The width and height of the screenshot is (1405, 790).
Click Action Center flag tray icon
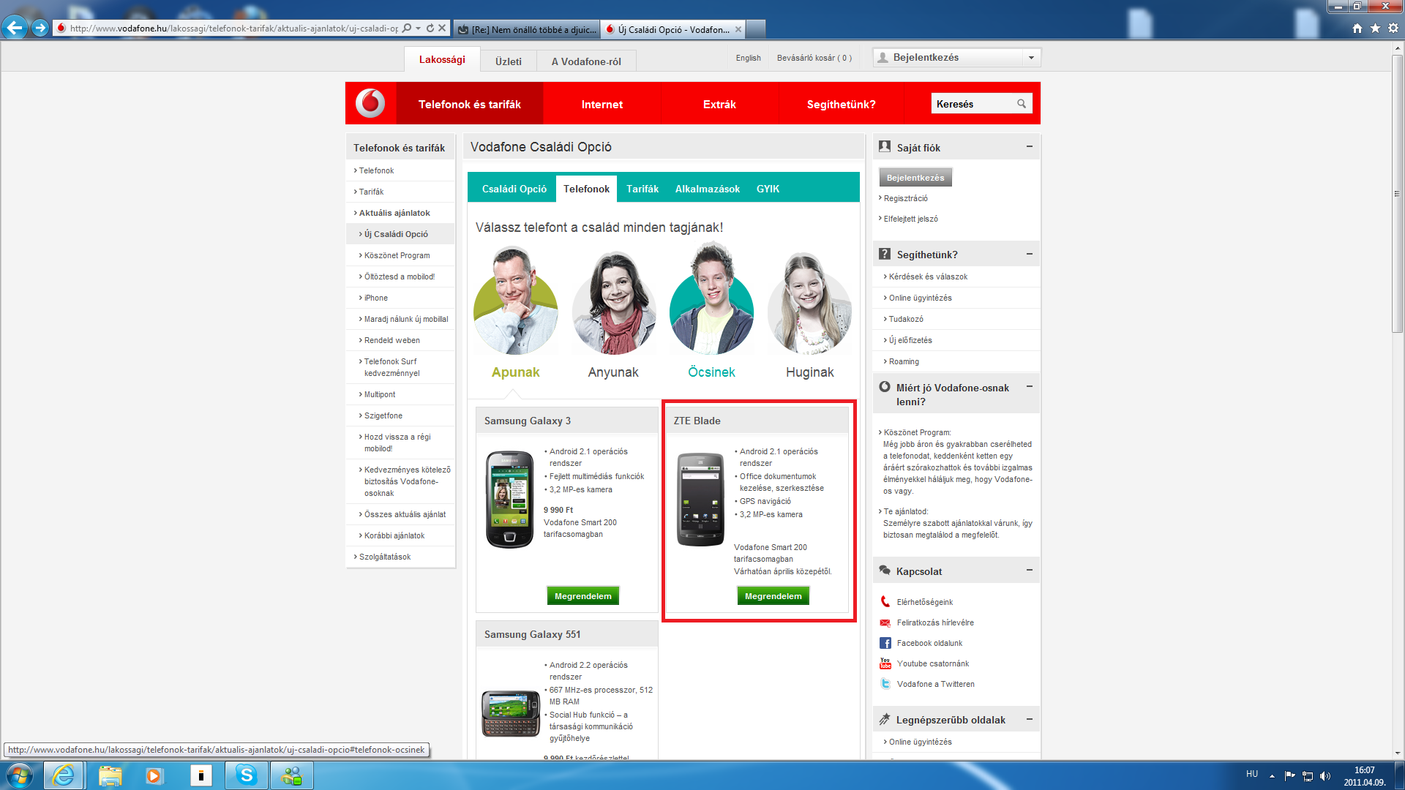point(1289,775)
